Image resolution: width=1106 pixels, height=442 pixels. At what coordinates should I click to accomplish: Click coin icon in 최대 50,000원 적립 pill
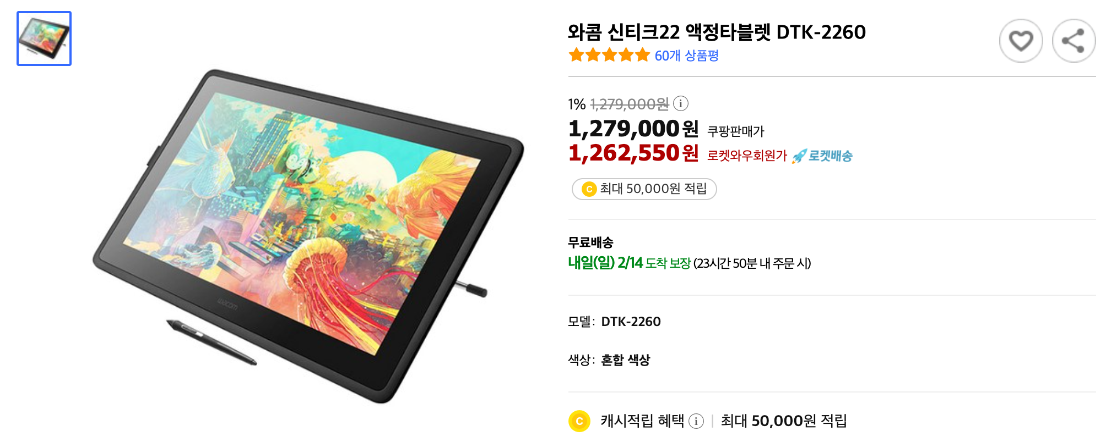pos(589,189)
